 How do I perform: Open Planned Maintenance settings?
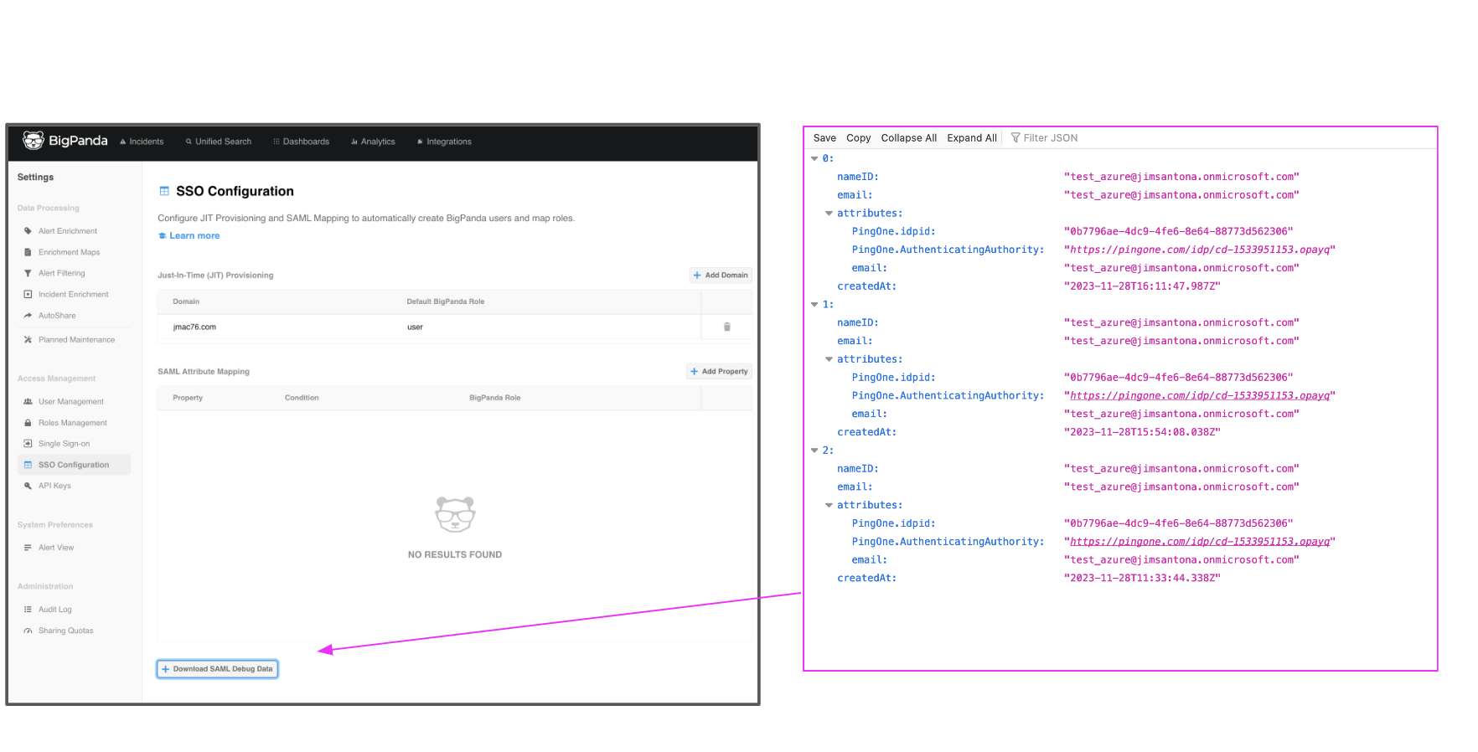click(77, 340)
